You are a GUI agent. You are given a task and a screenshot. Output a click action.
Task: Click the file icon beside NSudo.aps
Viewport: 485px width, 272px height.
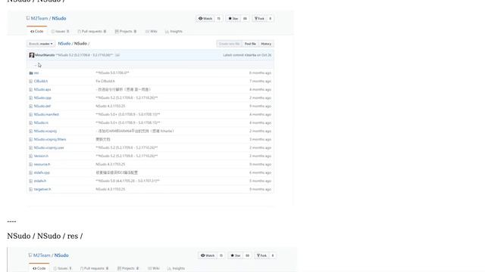click(x=31, y=90)
